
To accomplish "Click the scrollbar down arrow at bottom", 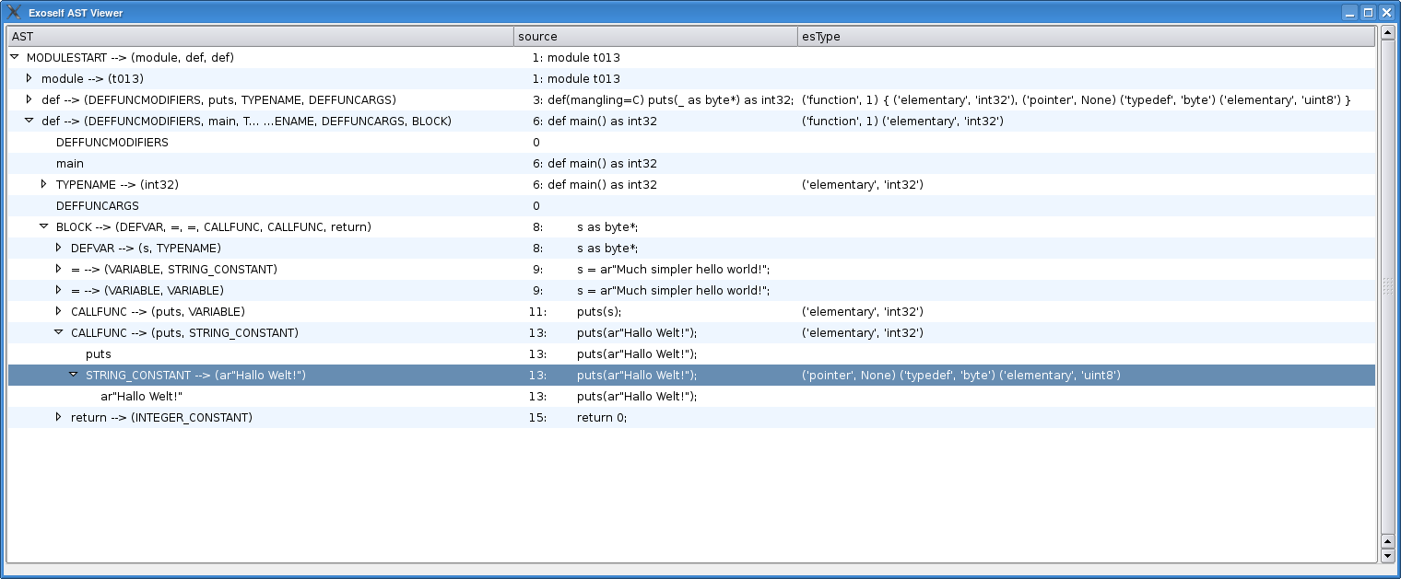I will point(1387,556).
